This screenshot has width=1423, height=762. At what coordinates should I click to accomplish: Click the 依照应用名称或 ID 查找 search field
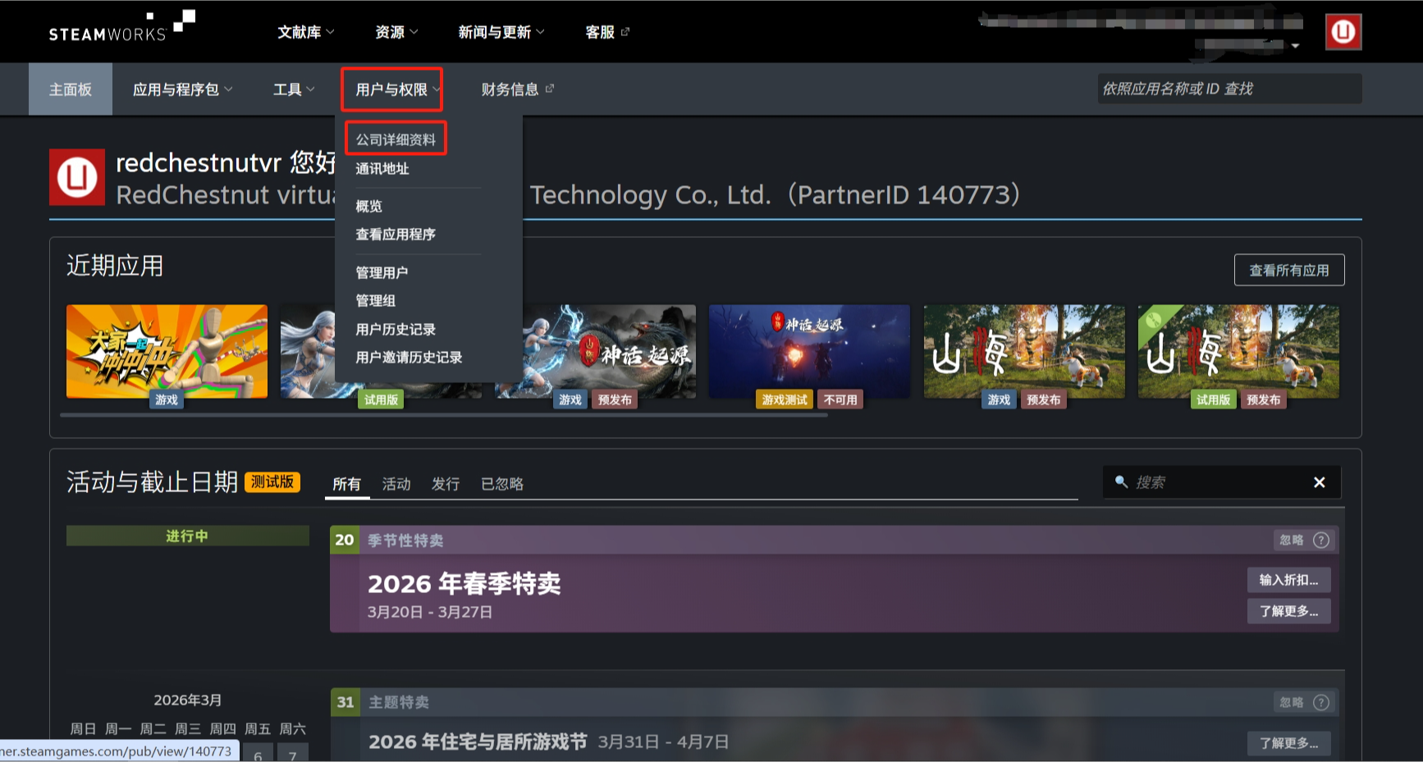click(x=1229, y=88)
